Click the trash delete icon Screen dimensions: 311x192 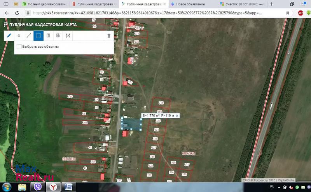pos(109,35)
